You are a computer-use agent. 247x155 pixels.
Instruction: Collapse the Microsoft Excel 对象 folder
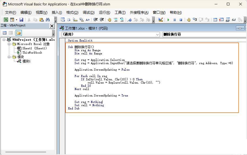click(9, 44)
